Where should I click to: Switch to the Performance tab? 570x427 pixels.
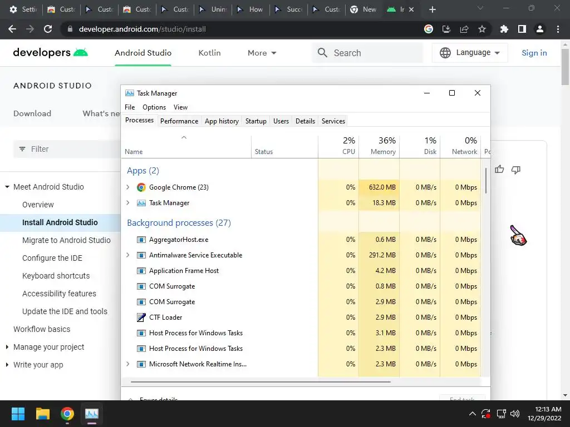point(179,121)
